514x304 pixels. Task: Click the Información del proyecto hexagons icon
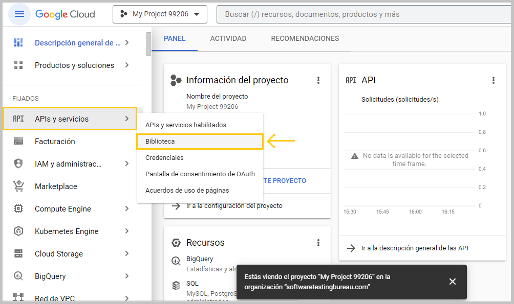click(x=176, y=80)
